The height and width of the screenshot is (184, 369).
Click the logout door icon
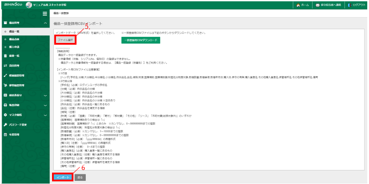350,5
